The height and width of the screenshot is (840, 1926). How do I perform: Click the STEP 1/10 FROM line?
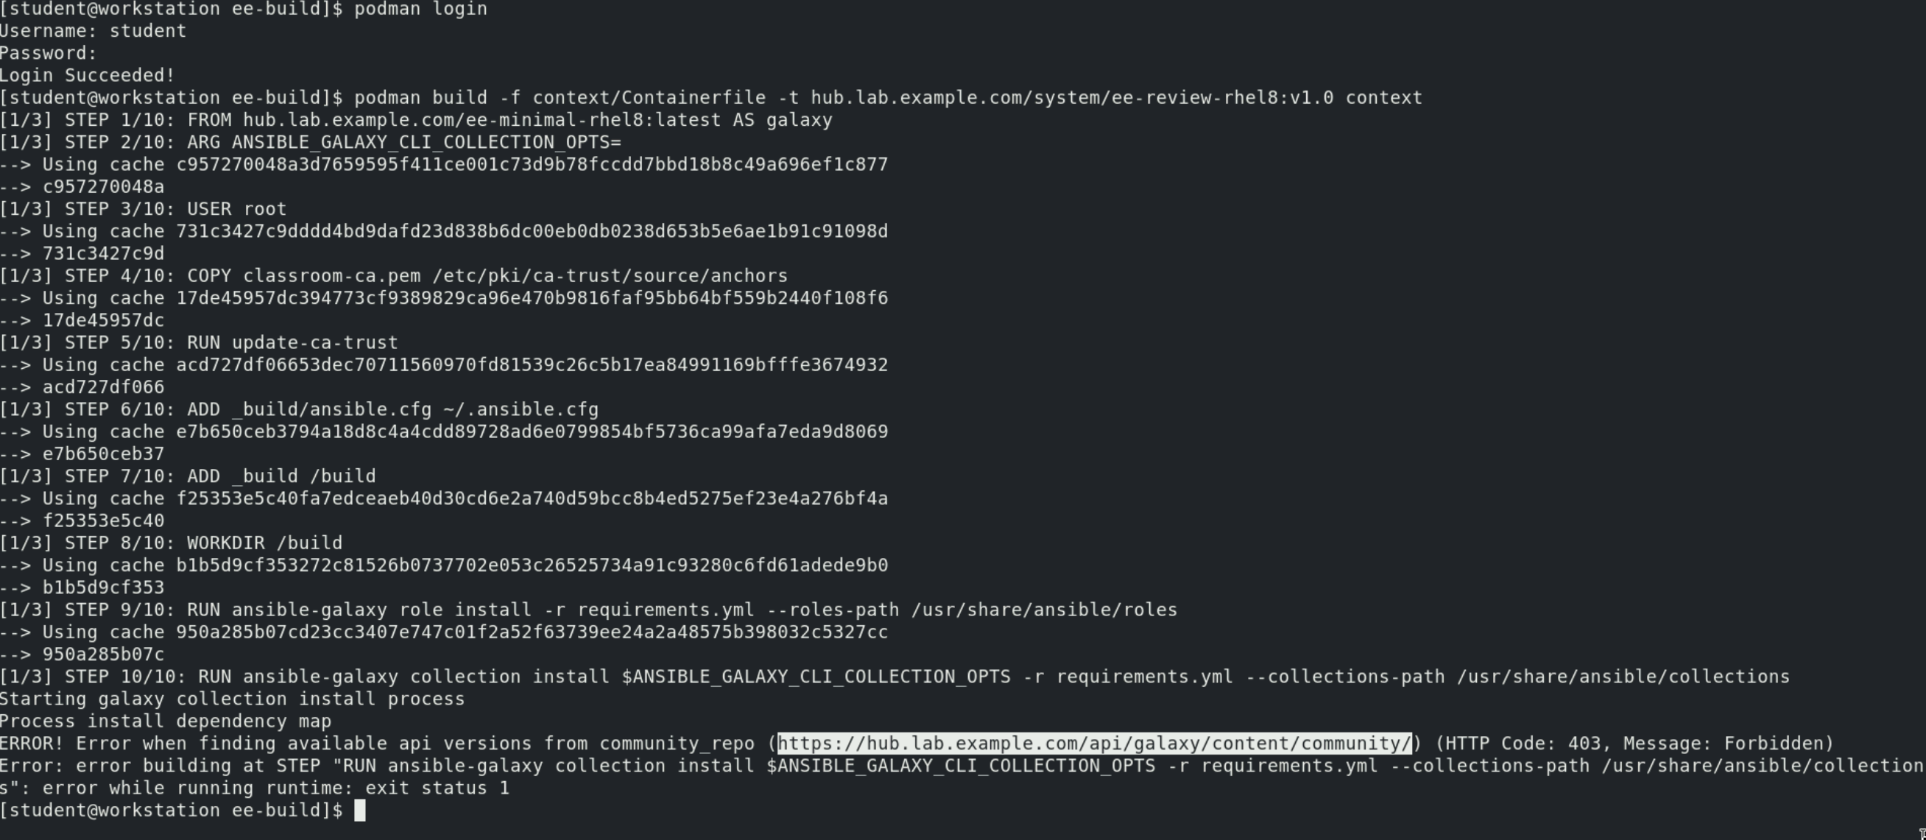[416, 120]
